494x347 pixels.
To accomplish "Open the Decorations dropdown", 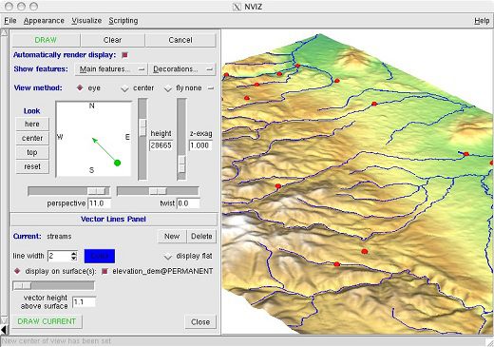I will click(x=182, y=69).
